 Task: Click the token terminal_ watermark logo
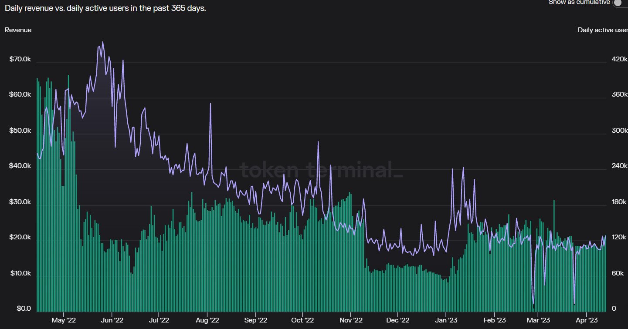click(322, 170)
